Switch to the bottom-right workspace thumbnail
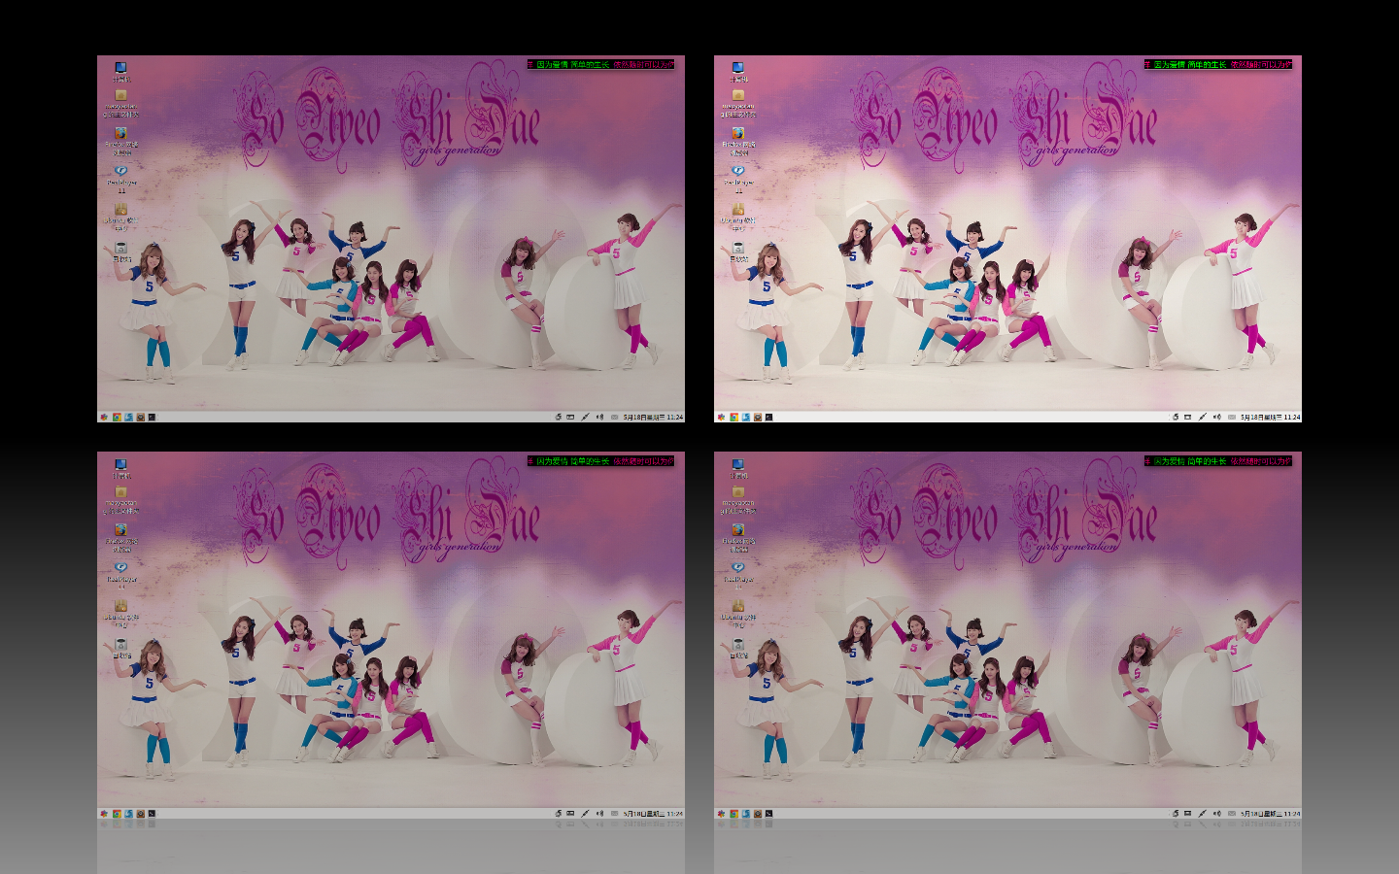The image size is (1399, 874). tap(1007, 635)
